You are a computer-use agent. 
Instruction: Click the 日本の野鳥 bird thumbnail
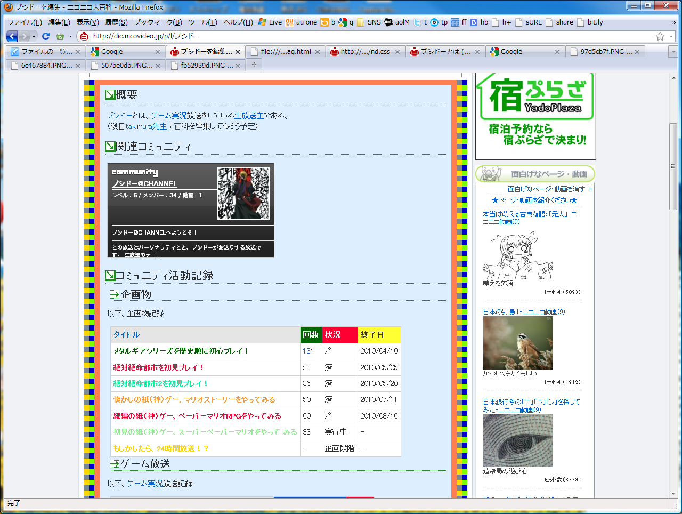[518, 343]
